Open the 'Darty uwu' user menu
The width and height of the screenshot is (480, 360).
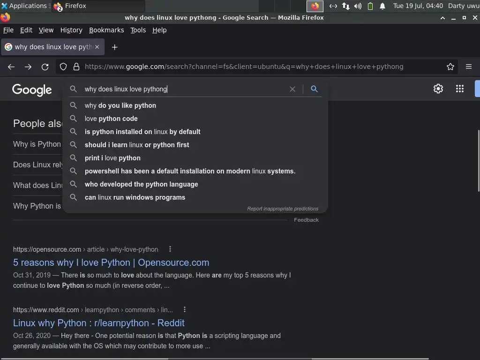464,6
